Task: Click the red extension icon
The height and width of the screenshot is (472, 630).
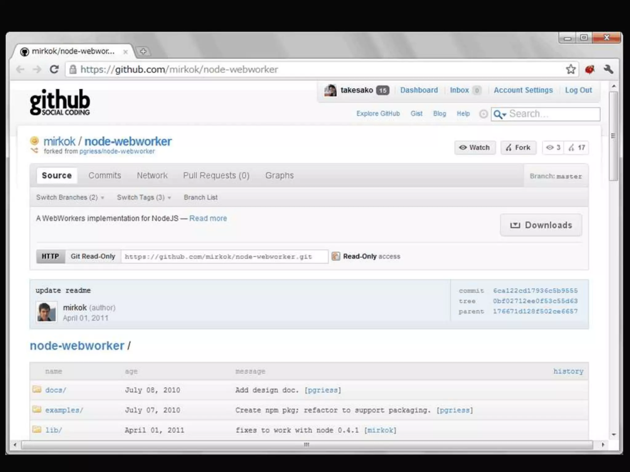Action: tap(589, 70)
